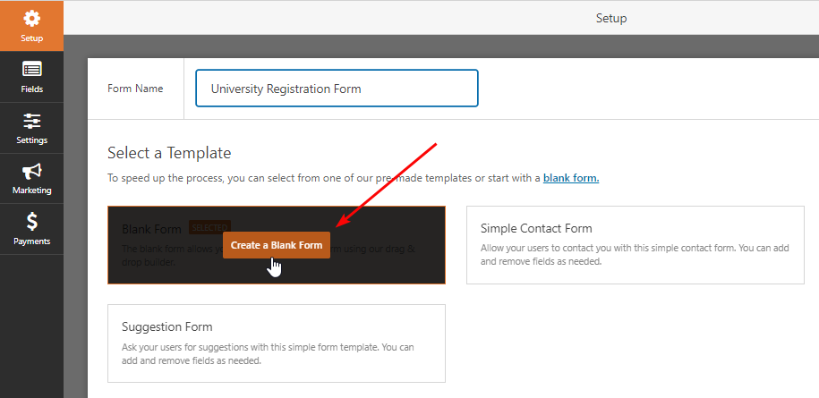Click the Form Name label

coord(135,89)
